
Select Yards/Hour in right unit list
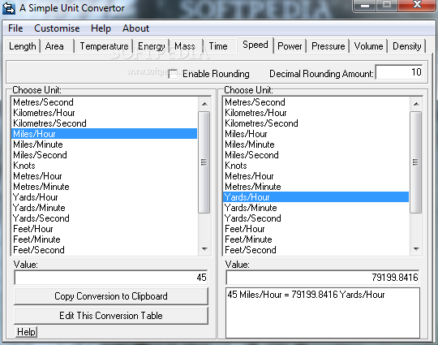coord(316,197)
